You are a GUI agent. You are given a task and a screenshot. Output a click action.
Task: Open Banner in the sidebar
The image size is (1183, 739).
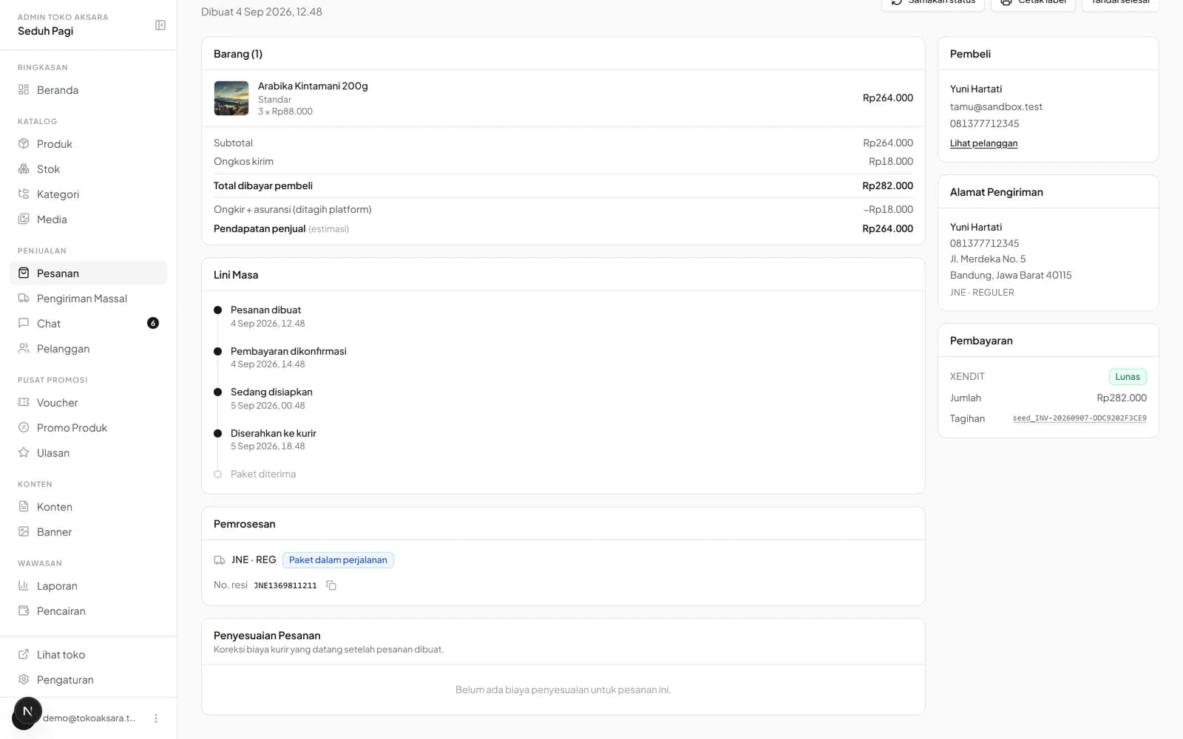click(88, 532)
